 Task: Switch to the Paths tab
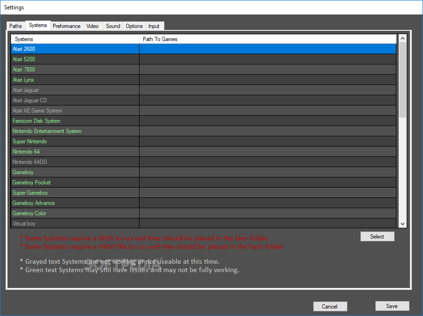click(x=15, y=26)
